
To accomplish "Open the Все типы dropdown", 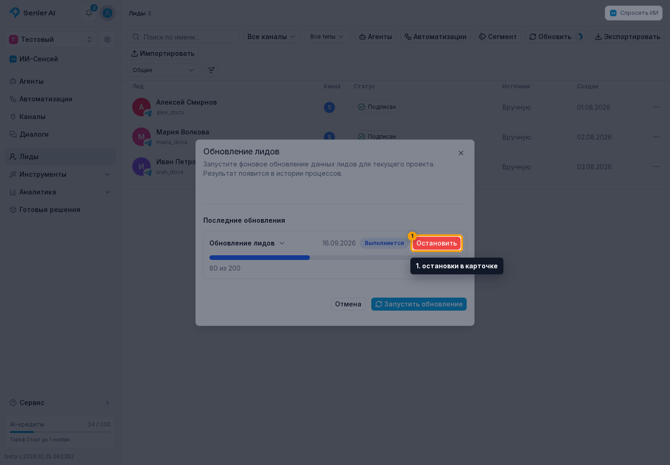I will pyautogui.click(x=327, y=37).
